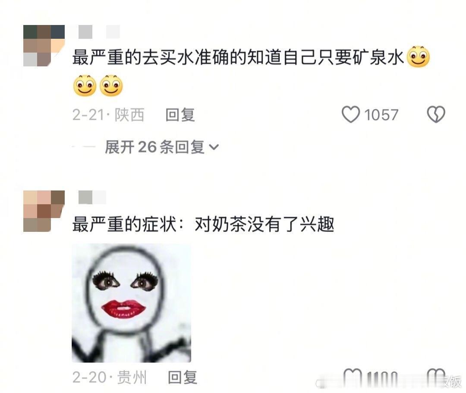Tap the first smiley emoji on second line
The width and height of the screenshot is (466, 393).
coord(85,85)
